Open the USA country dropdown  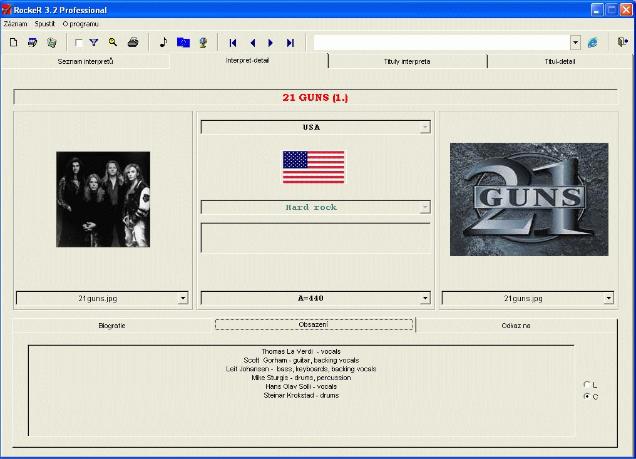coord(424,127)
